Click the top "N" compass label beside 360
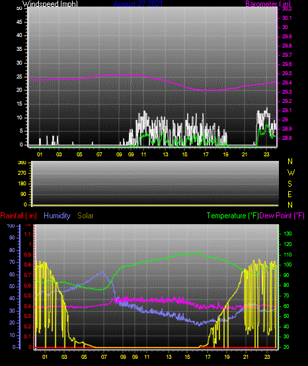 click(x=290, y=162)
